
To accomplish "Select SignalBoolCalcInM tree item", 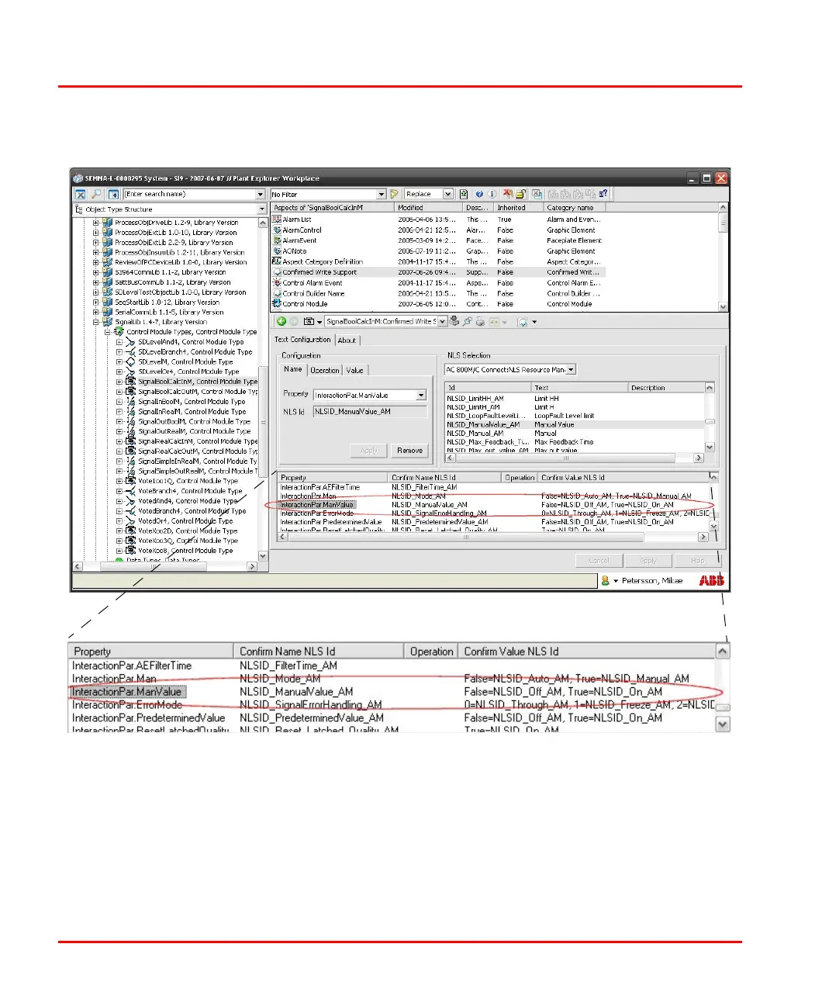I will (198, 382).
